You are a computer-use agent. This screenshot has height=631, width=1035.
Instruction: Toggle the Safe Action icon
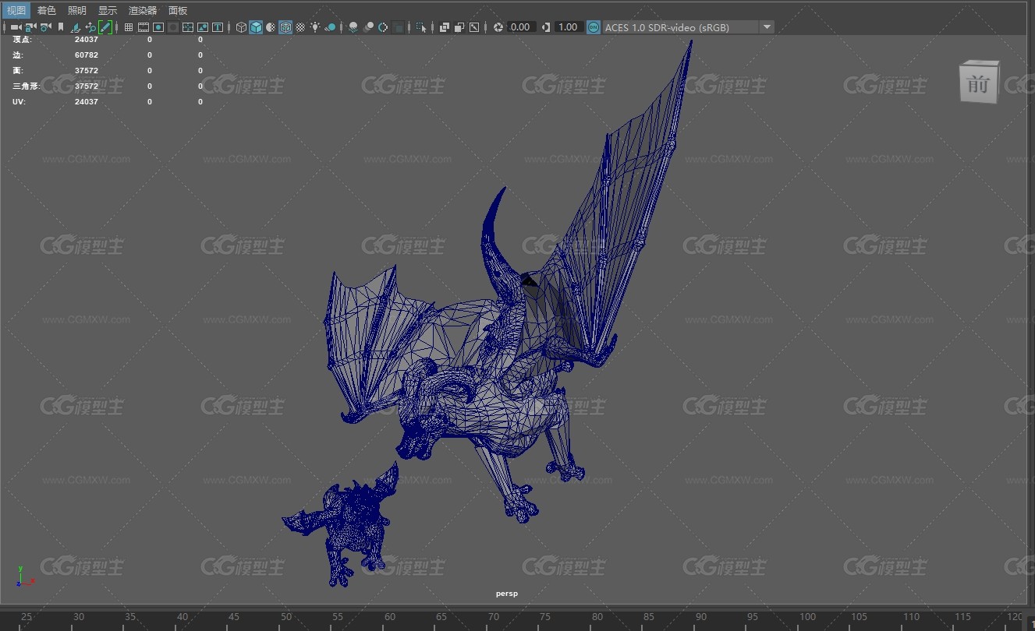[203, 27]
